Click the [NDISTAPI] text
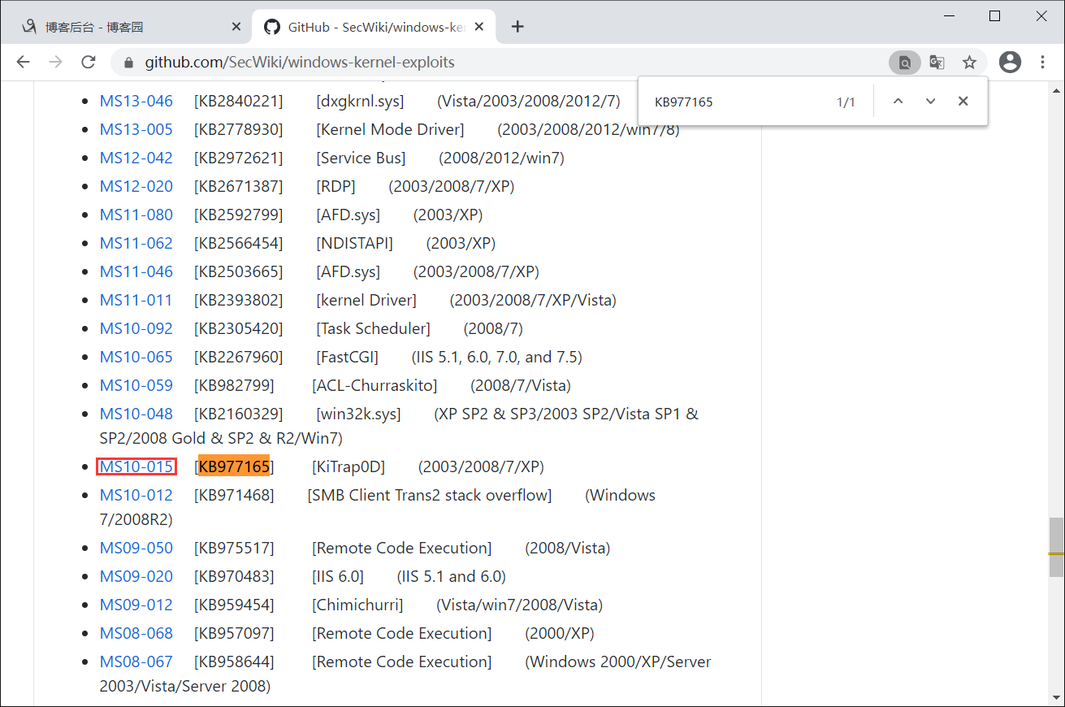Screen dimensions: 1065x707 pos(354,243)
